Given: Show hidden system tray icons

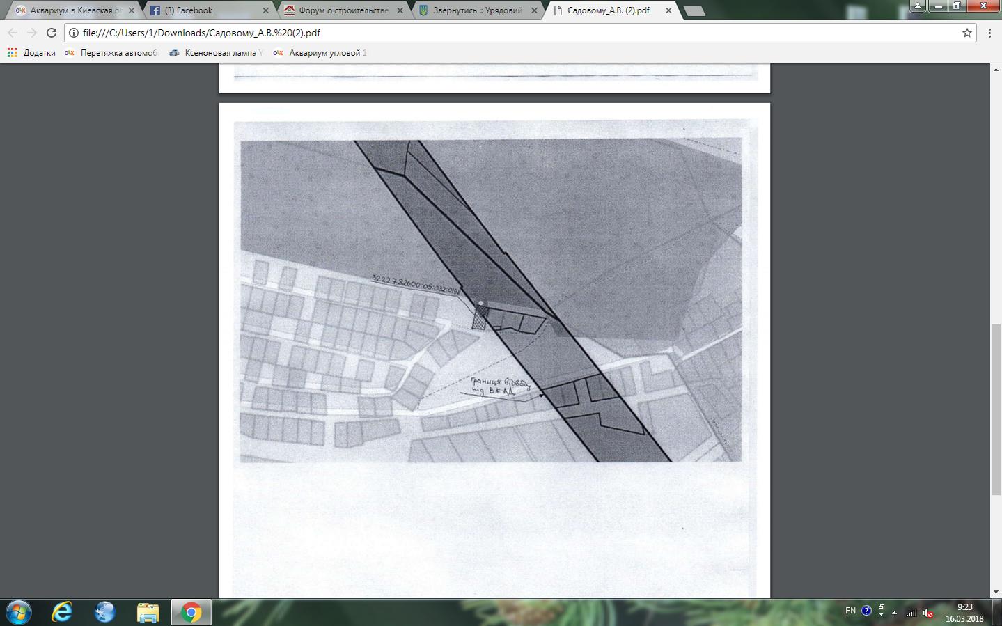Looking at the screenshot, I should coord(894,613).
